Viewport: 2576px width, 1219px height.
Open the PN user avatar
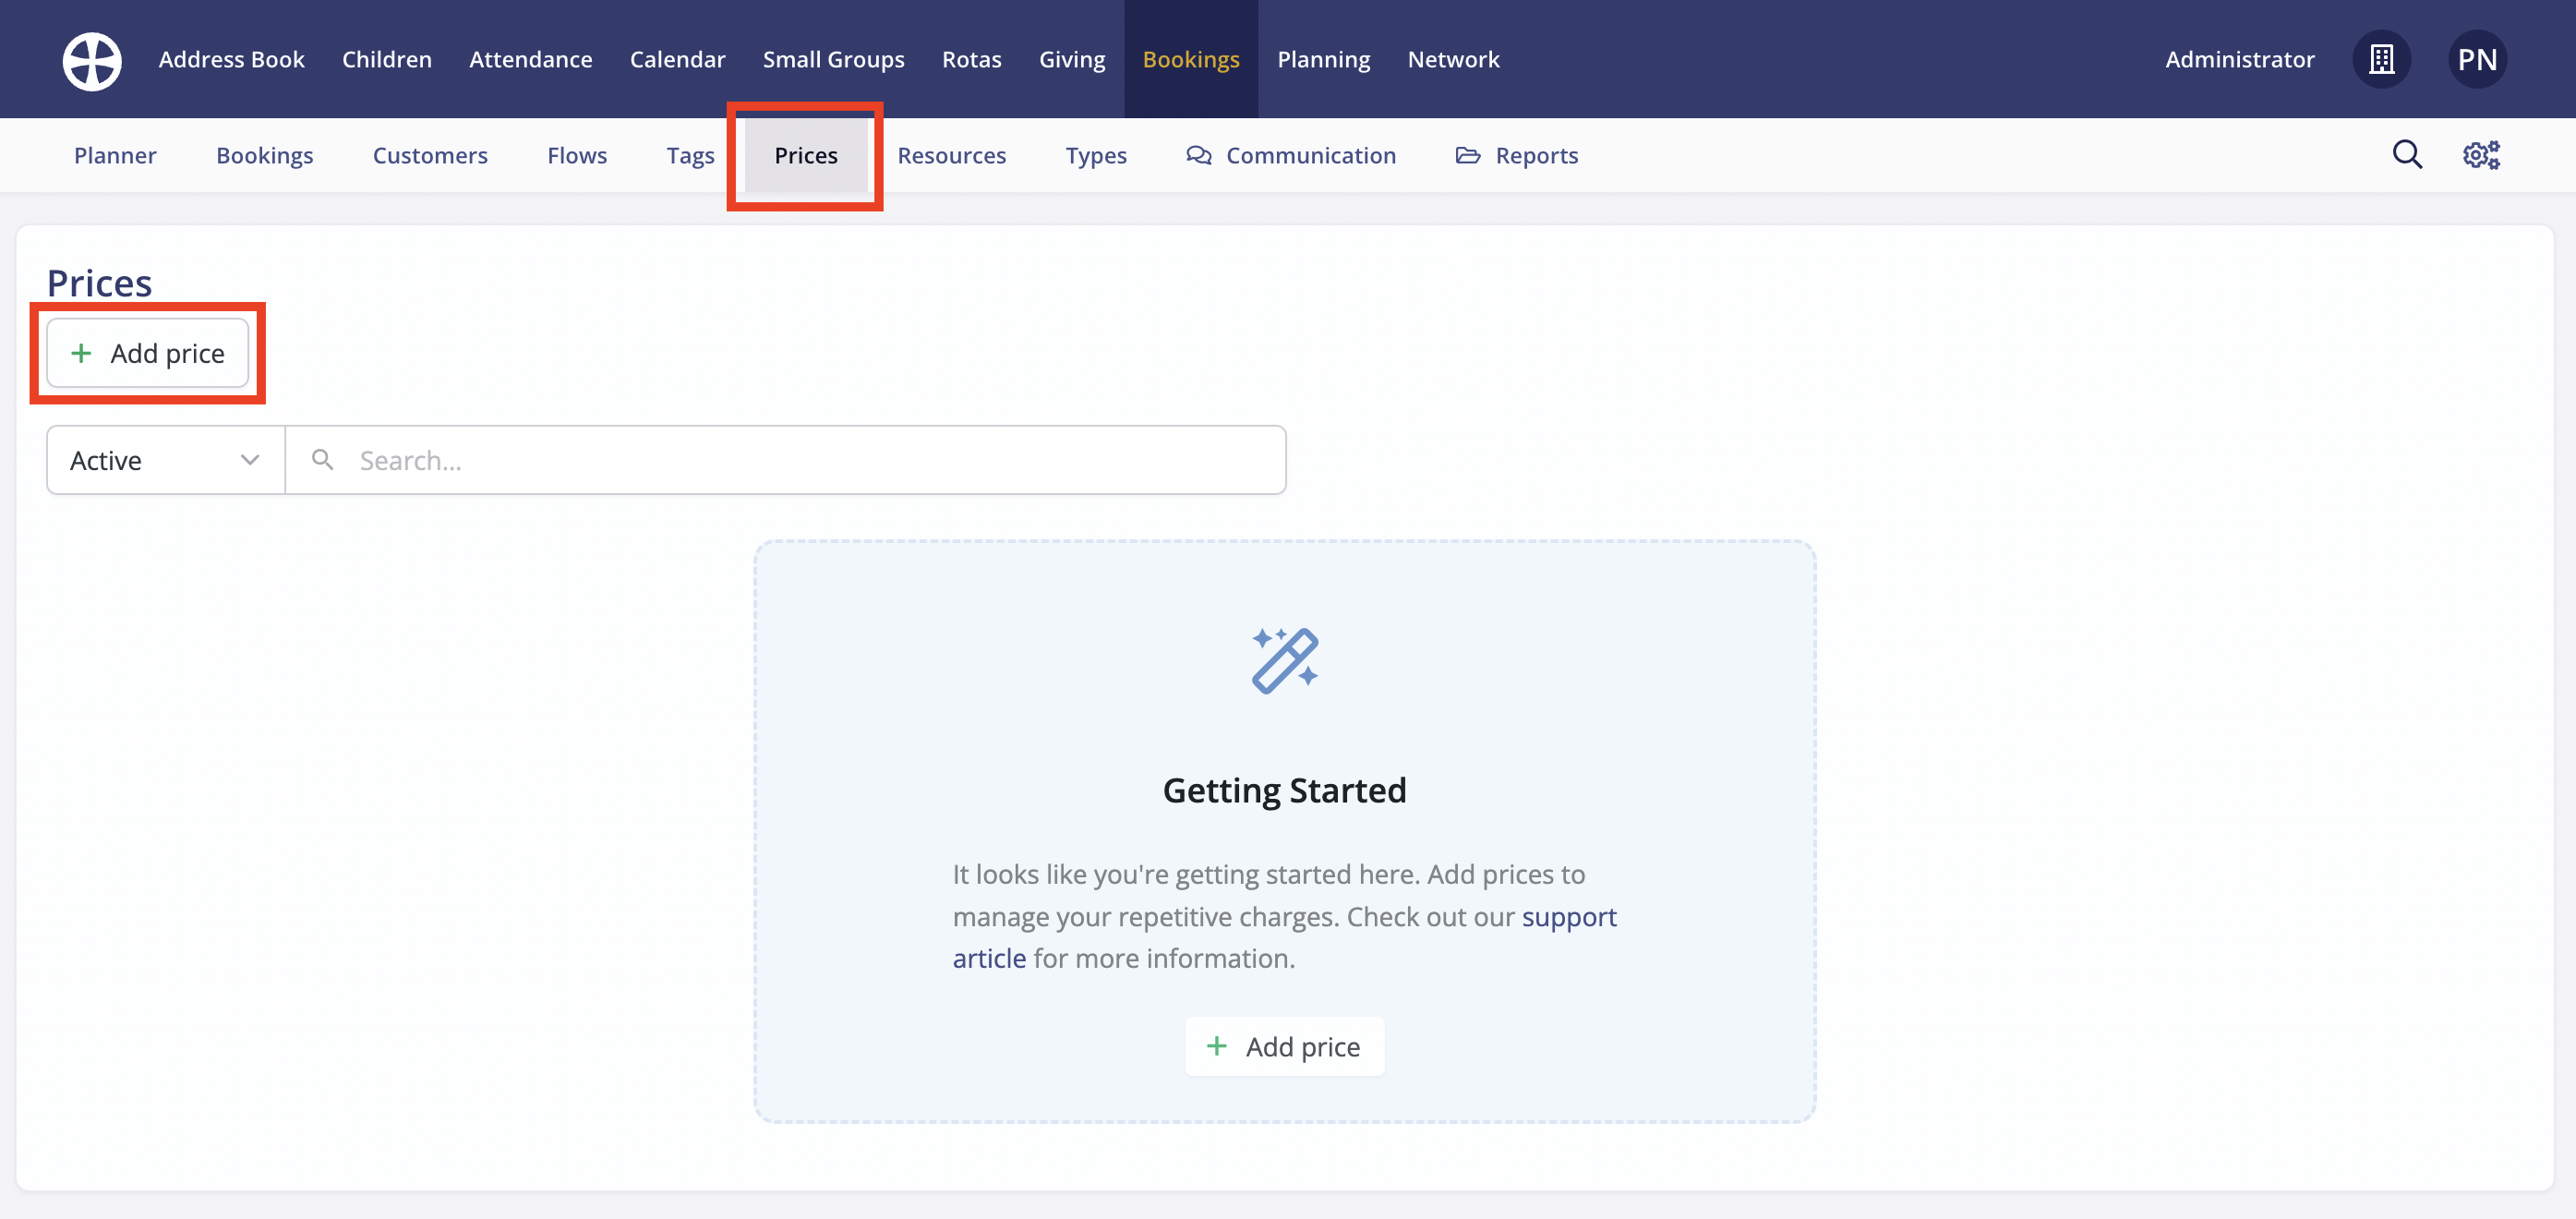point(2476,60)
